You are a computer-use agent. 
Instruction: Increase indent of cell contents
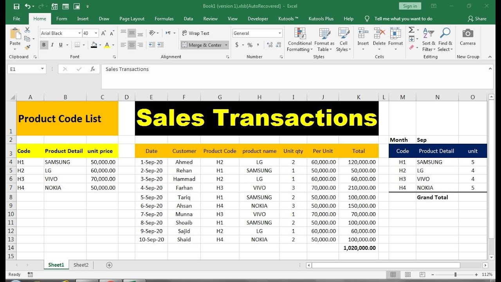pyautogui.click(x=161, y=45)
